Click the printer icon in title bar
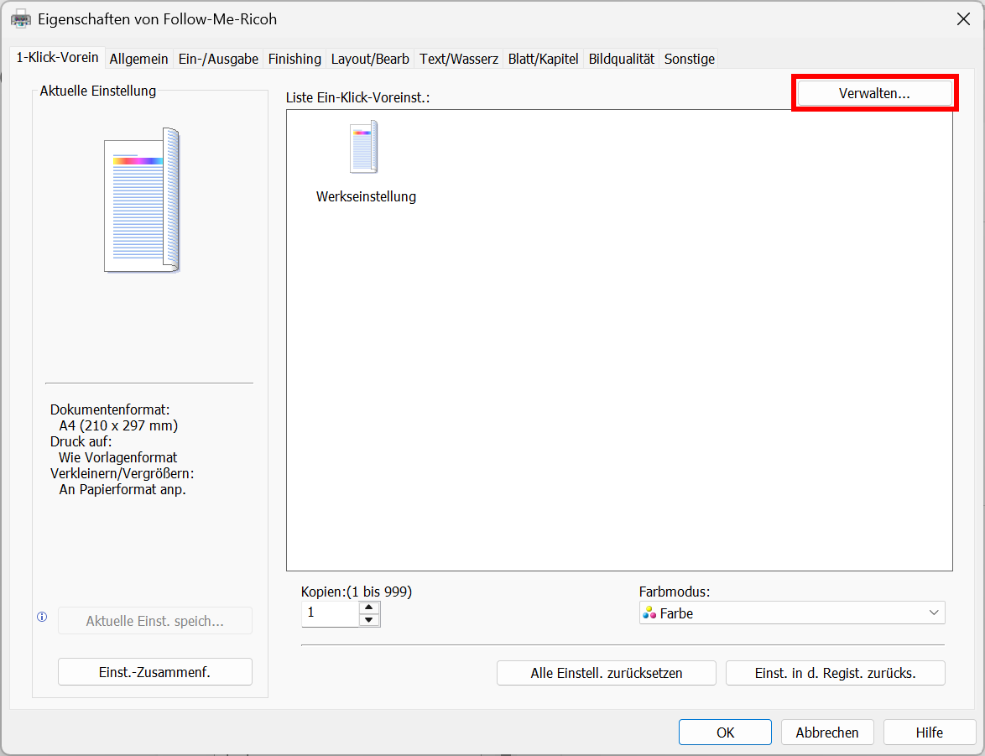 20,18
